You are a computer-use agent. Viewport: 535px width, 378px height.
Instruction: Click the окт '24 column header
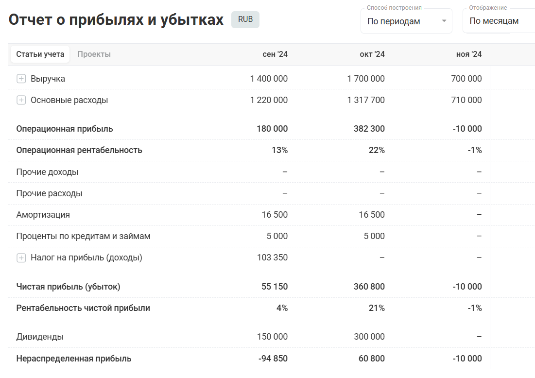[x=372, y=54]
